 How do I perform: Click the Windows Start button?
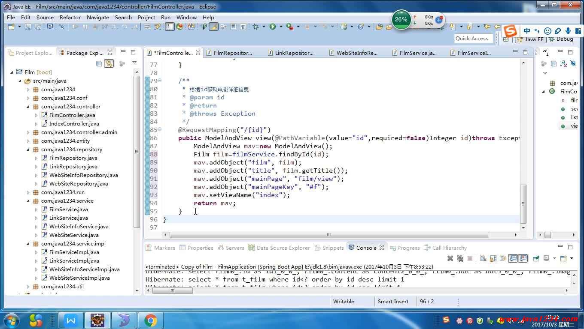(x=12, y=320)
